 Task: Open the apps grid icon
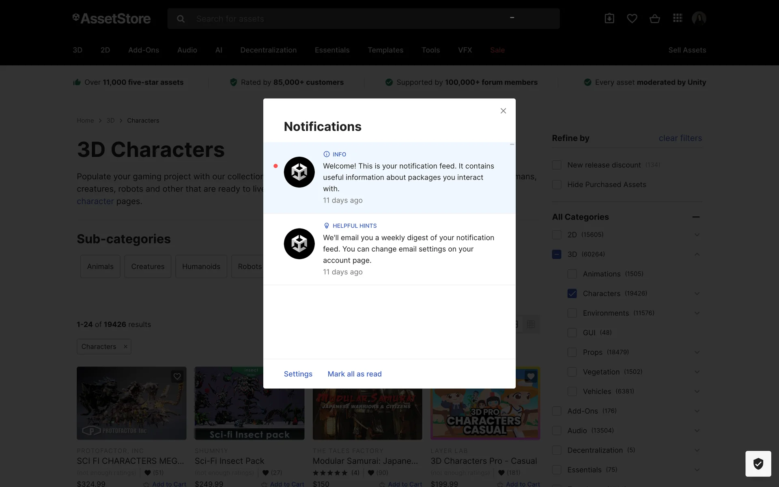(677, 18)
